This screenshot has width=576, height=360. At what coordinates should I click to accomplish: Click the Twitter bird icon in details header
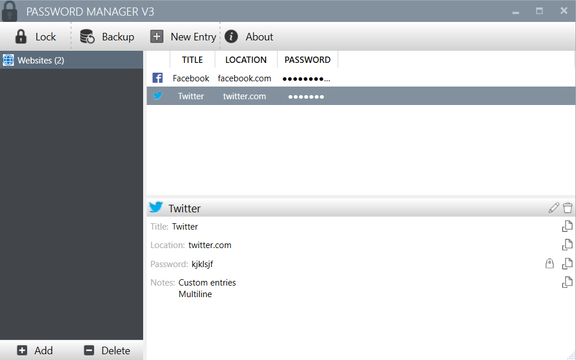coord(156,207)
